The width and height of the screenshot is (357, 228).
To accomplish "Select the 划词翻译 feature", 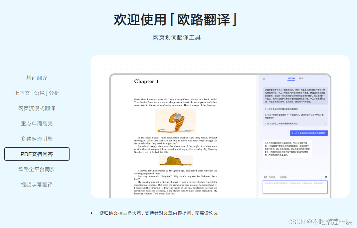I will (x=37, y=78).
